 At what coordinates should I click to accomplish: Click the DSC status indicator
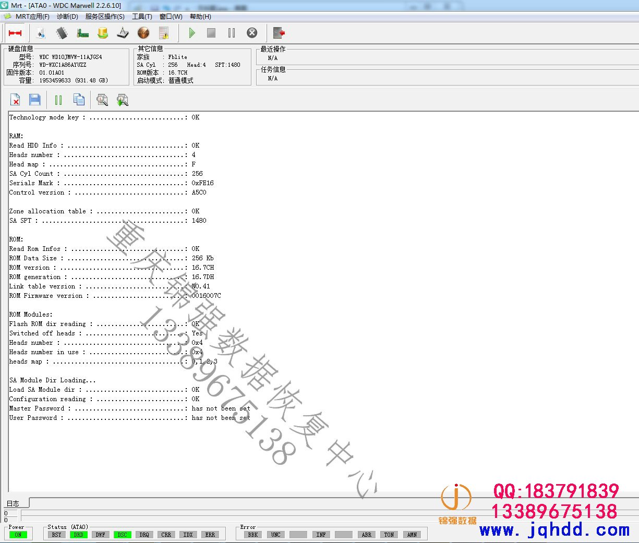click(123, 535)
